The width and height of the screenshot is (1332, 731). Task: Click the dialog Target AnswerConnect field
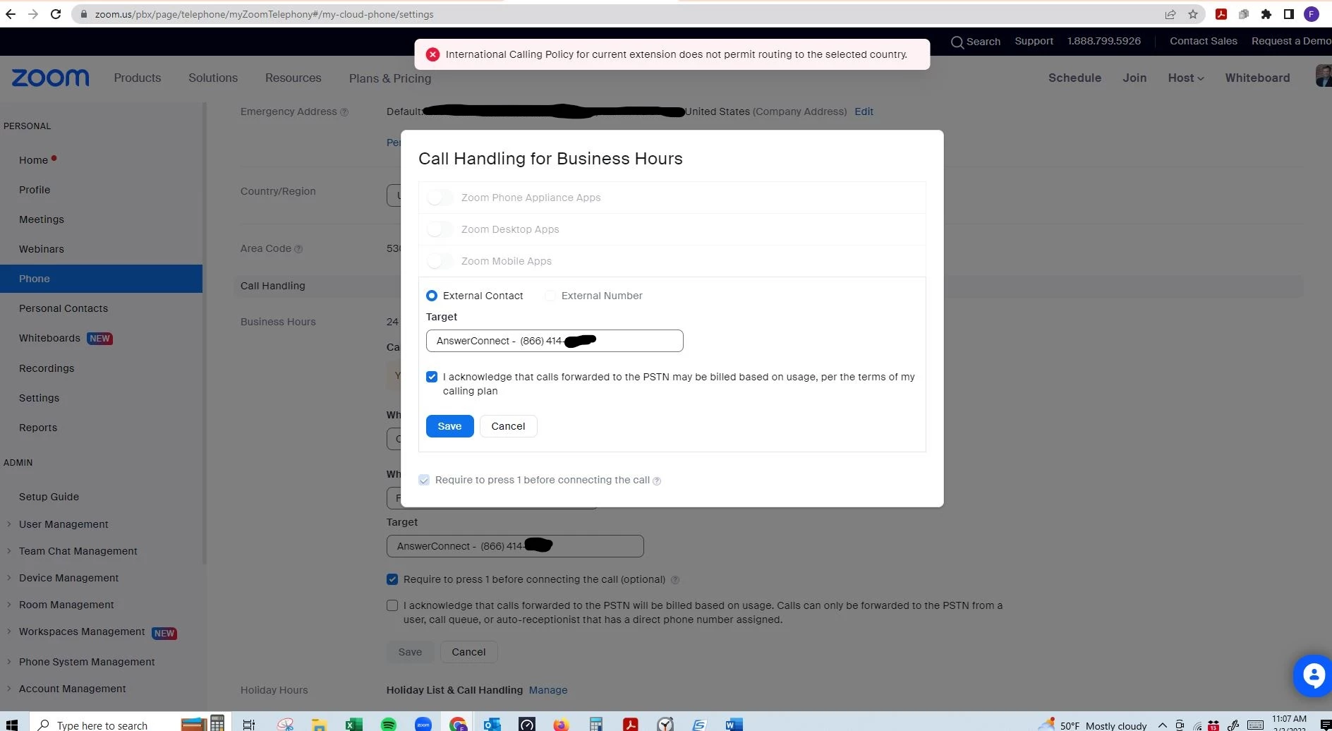point(555,341)
